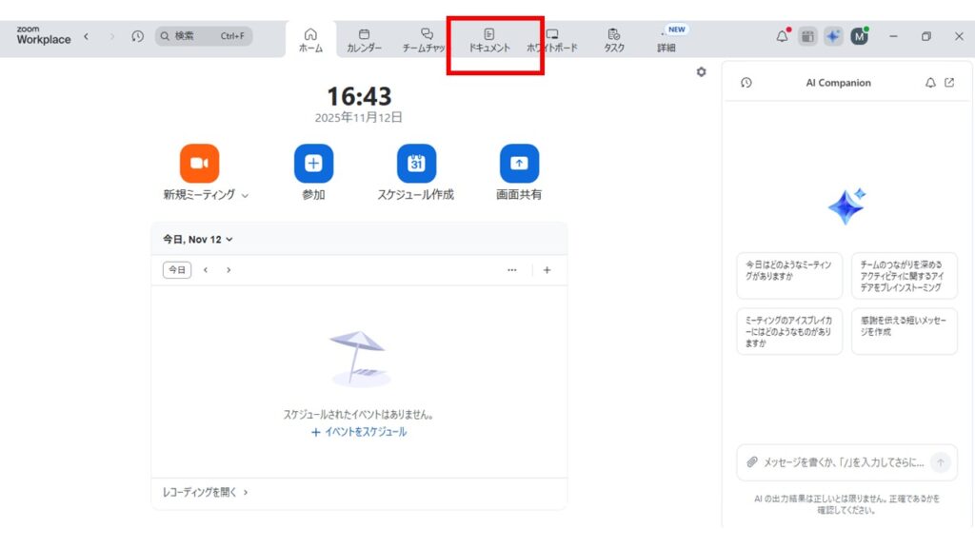Image resolution: width=975 pixels, height=548 pixels.
Task: Open home settings gear icon
Action: point(702,72)
